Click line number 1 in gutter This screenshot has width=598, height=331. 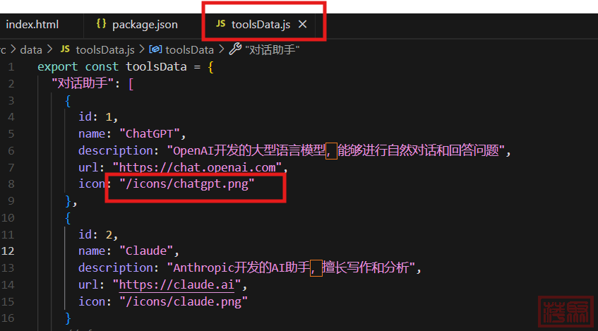point(11,67)
